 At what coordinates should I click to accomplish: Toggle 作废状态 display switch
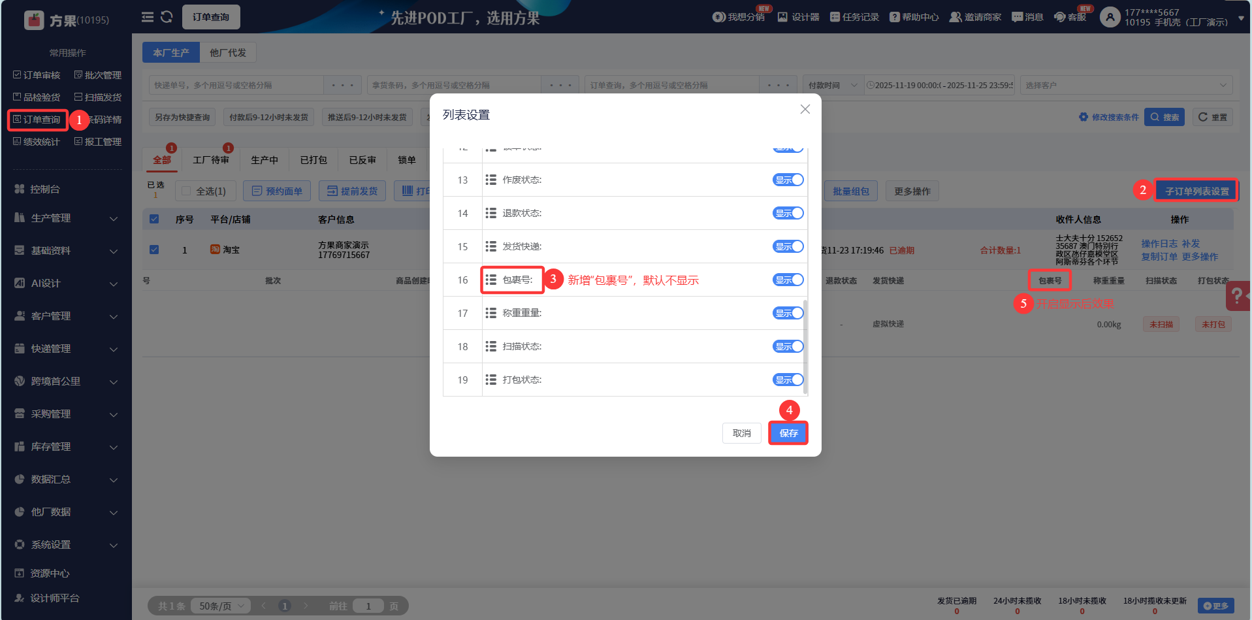click(x=788, y=180)
